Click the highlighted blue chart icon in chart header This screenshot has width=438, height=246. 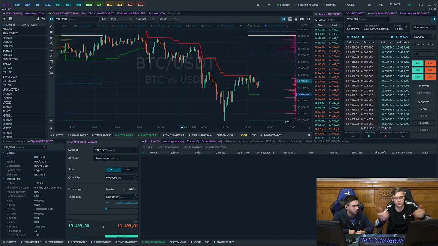pyautogui.click(x=283, y=19)
